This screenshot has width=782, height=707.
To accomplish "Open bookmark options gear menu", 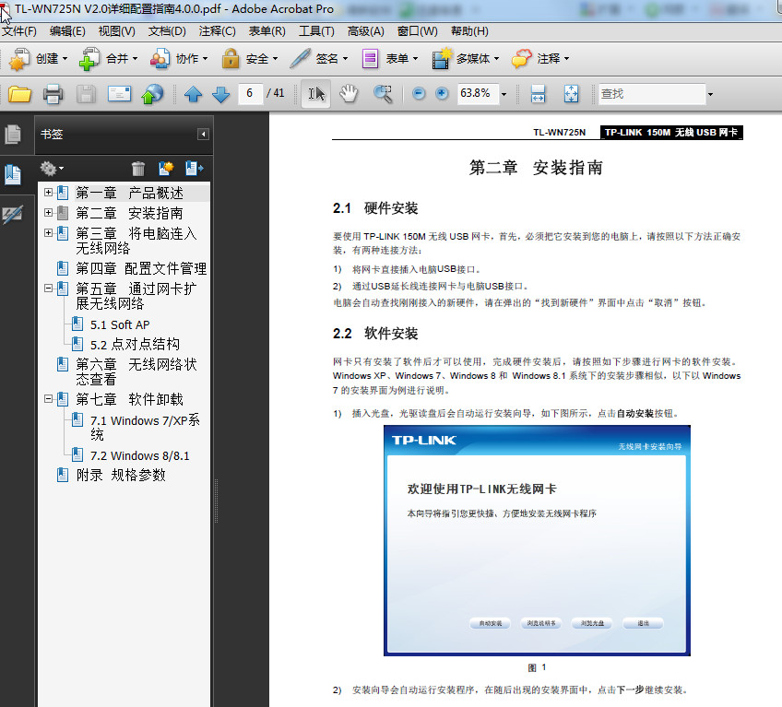I will pyautogui.click(x=52, y=169).
